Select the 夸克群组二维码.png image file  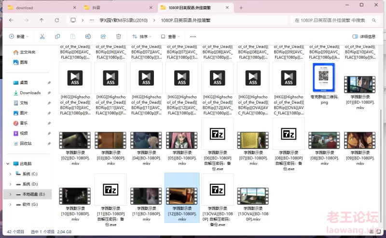(324, 84)
